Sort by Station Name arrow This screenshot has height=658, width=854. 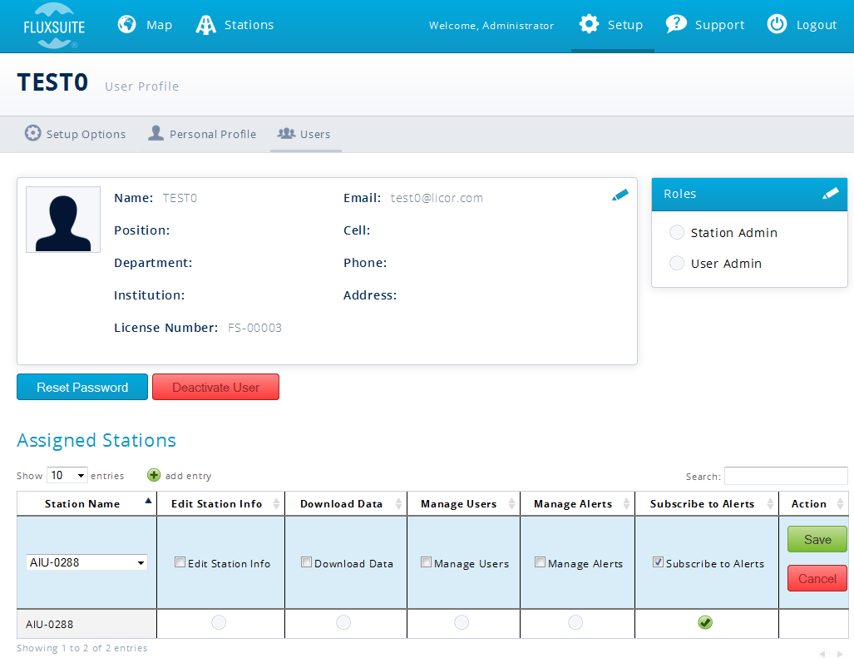pyautogui.click(x=148, y=501)
